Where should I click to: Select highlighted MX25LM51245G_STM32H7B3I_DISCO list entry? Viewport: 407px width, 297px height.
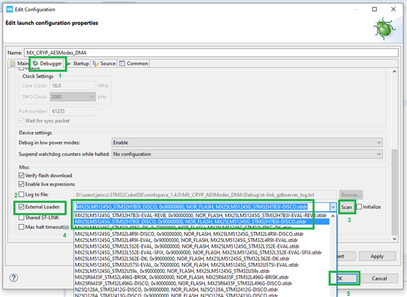pos(202,222)
